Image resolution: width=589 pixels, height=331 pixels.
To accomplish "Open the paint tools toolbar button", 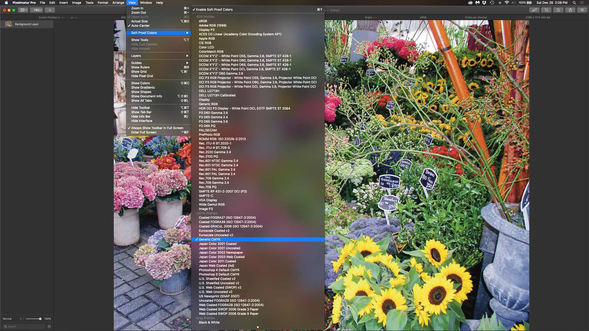I will coord(534,10).
